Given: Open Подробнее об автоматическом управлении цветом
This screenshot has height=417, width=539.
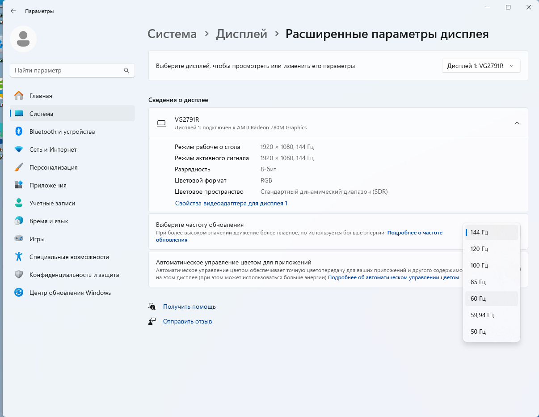Looking at the screenshot, I should pos(393,277).
